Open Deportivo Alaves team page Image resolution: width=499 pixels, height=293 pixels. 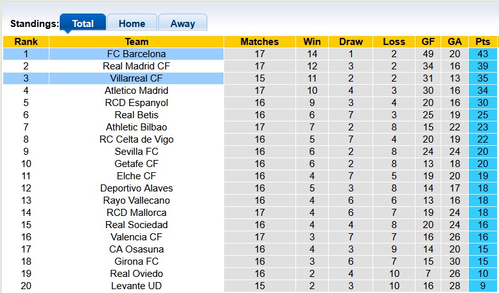(x=136, y=188)
